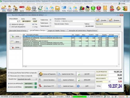
Task: Open the Produtos boxes icon
Action: tap(28, 8)
